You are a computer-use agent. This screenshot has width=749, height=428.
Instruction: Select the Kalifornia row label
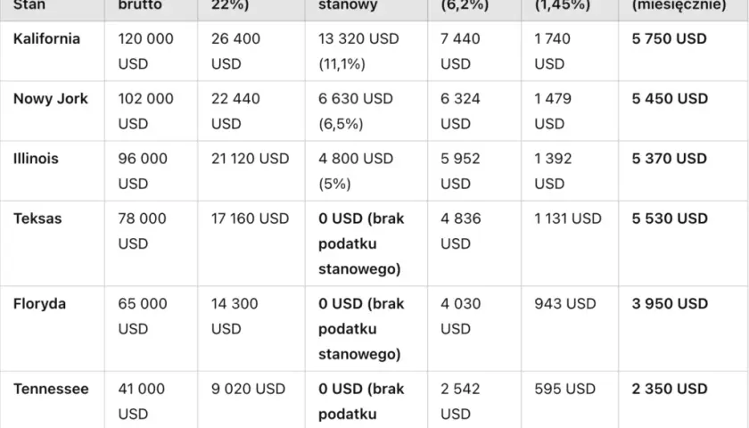pos(46,38)
